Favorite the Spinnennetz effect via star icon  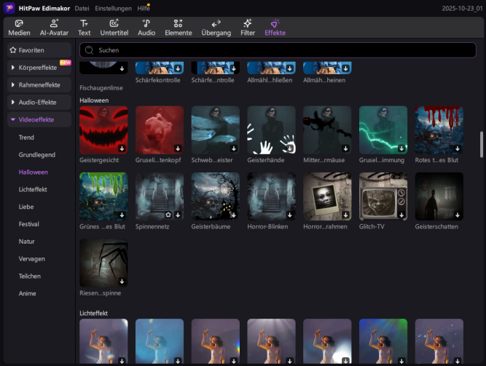[x=168, y=214]
